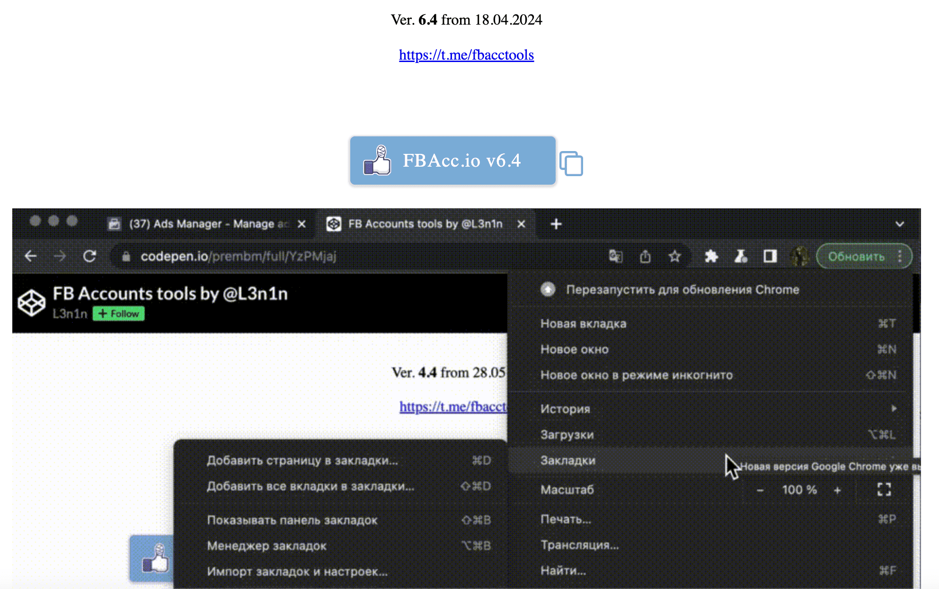Select the FB Accounts tools by @L3n1n tab

[425, 224]
